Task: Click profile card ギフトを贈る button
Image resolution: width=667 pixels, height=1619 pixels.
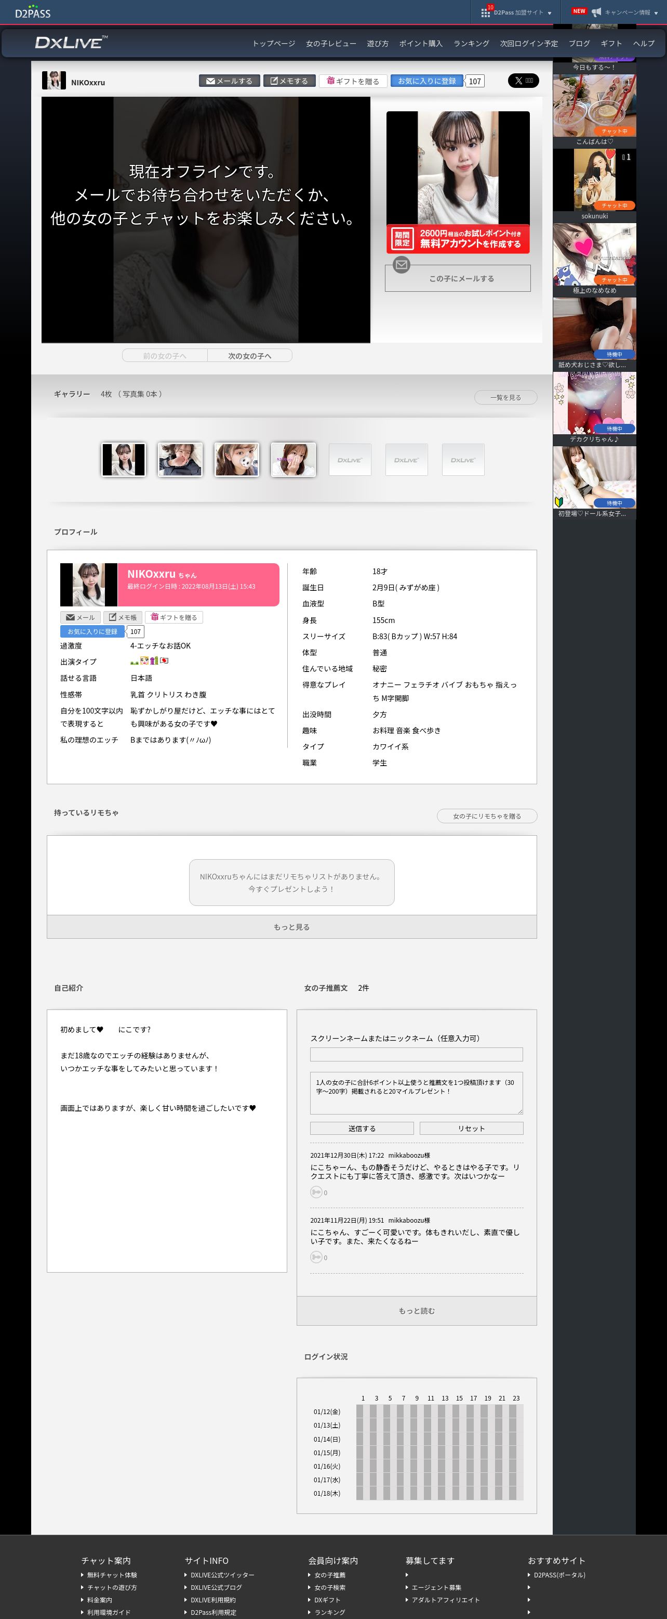Action: (x=174, y=617)
